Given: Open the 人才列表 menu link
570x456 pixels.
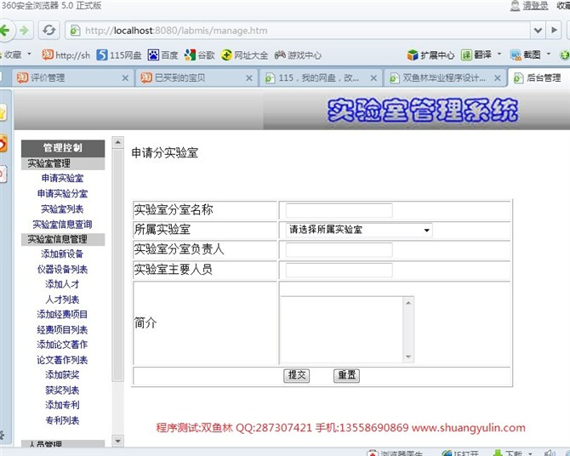Looking at the screenshot, I should point(62,299).
